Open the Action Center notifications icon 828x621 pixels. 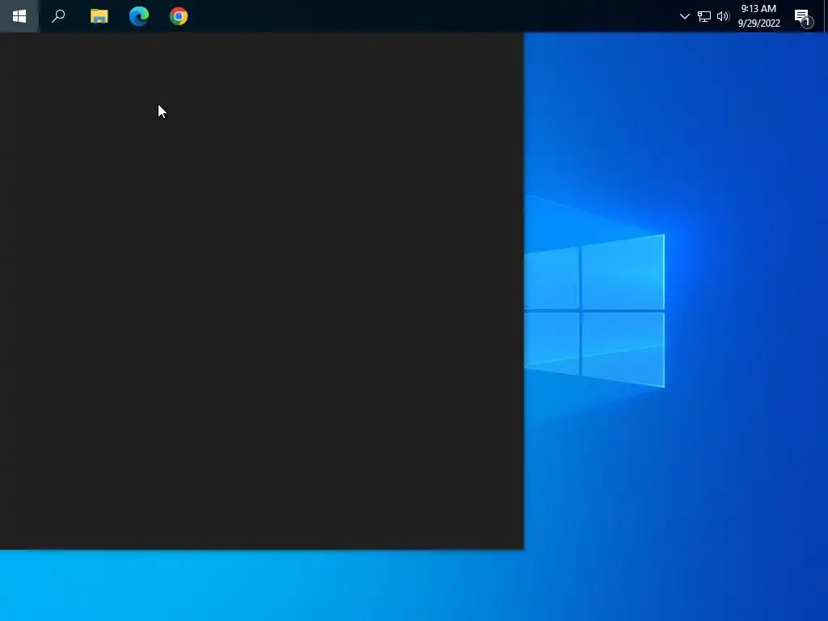[803, 18]
